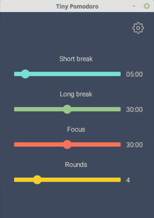Click the Long break label
The image size is (154, 218).
[76, 94]
